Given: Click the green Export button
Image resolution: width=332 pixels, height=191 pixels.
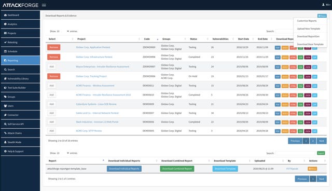Looking at the screenshot, I should pos(321,153).
